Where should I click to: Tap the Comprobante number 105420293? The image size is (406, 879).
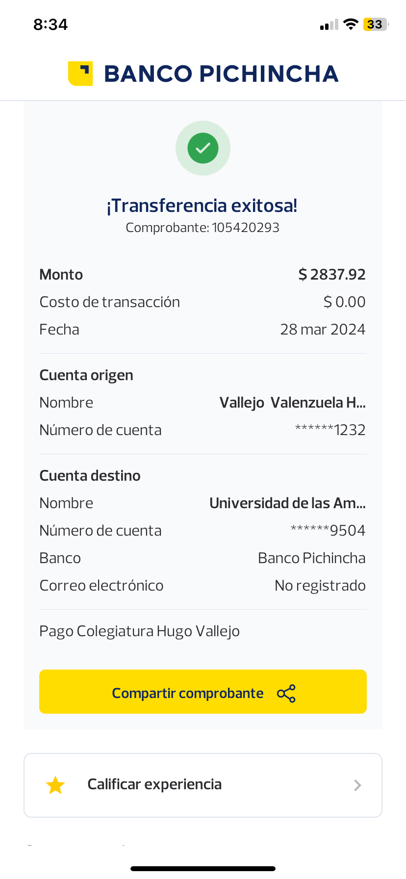pos(245,228)
